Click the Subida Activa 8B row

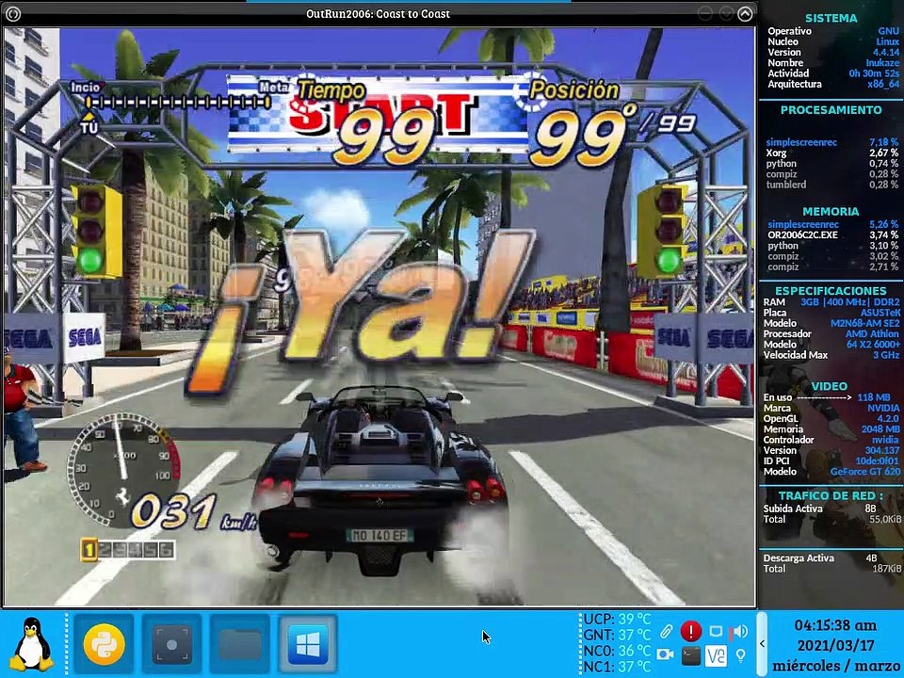pos(820,508)
